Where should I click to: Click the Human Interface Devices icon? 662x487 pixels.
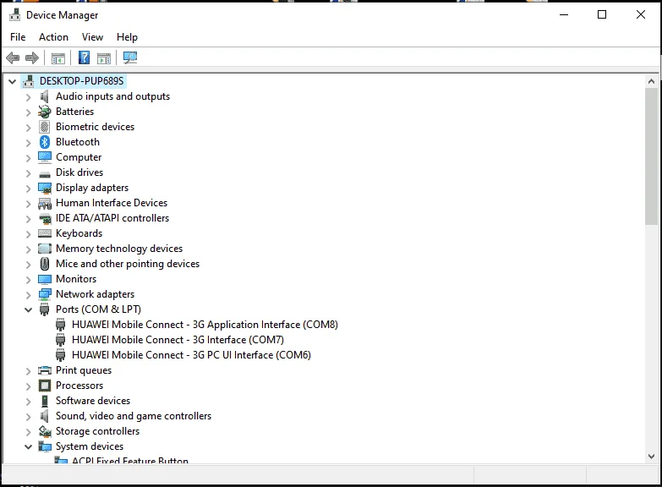click(45, 204)
